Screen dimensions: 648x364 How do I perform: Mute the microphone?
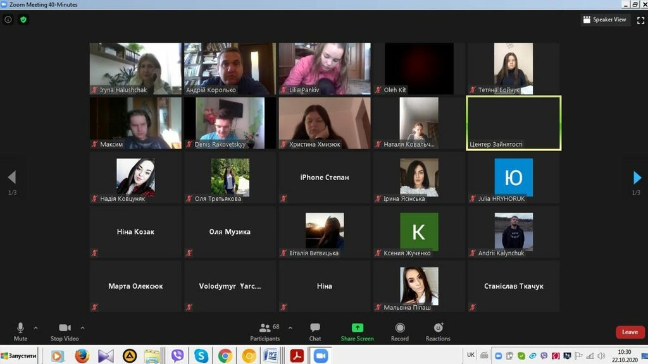pos(20,331)
